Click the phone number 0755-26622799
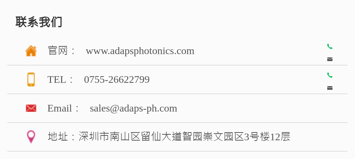 [117, 79]
